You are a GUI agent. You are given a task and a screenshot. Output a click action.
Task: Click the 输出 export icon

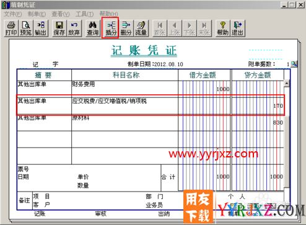[x=41, y=29]
